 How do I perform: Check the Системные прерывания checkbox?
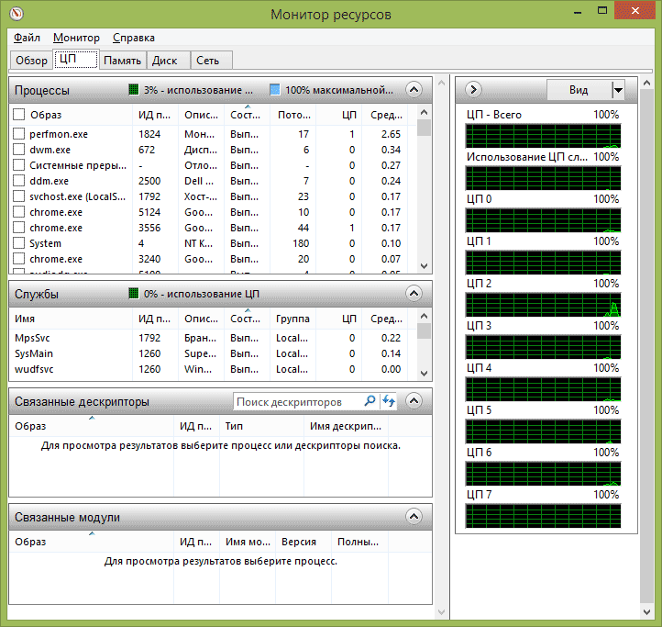point(18,165)
